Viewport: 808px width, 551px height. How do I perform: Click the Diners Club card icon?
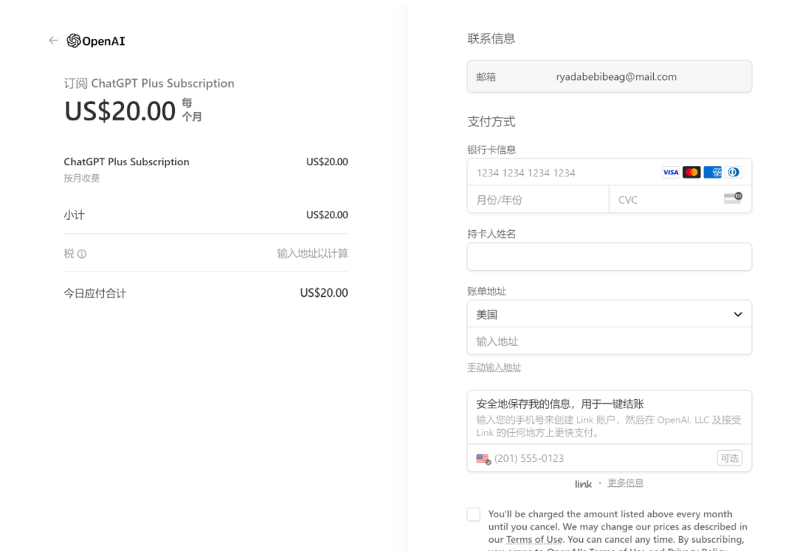pyautogui.click(x=733, y=173)
